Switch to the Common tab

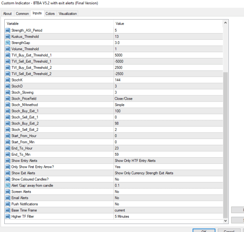(22, 14)
